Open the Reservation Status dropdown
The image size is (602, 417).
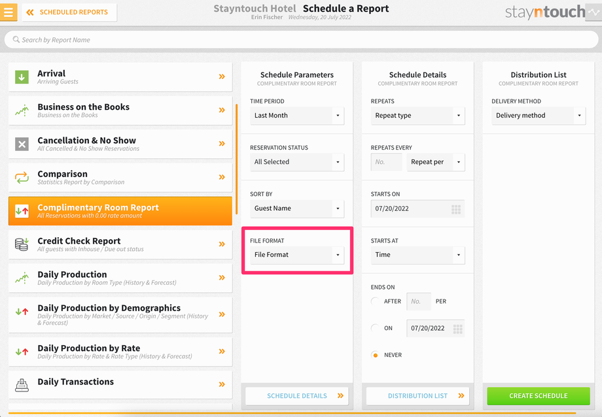[297, 162]
